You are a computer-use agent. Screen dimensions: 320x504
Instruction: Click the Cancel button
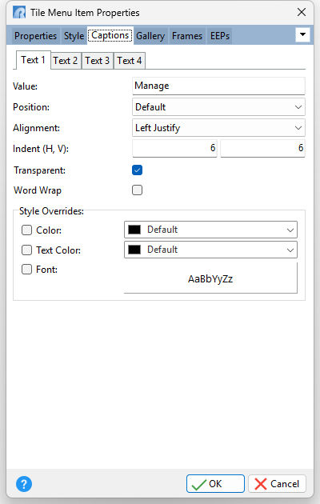pos(277,483)
